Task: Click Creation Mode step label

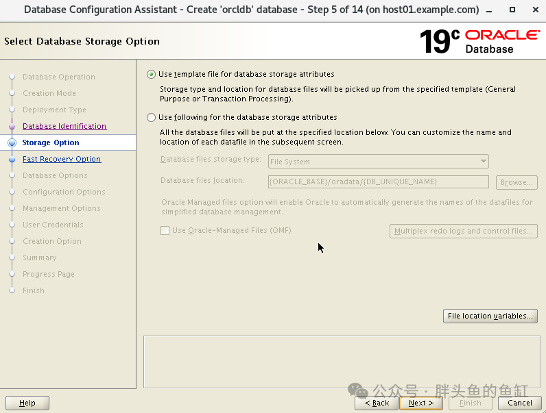Action: (x=49, y=93)
